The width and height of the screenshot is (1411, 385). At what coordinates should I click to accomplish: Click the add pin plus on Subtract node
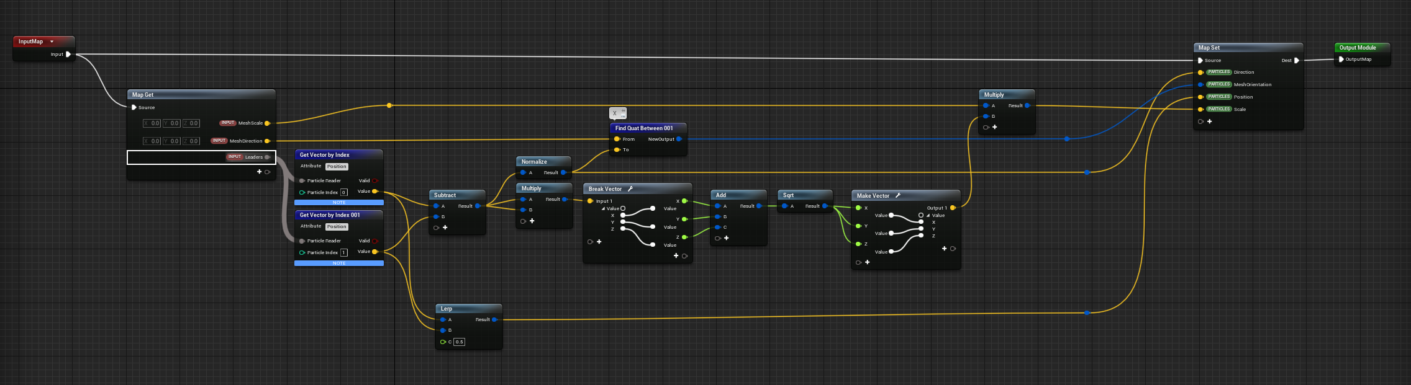pos(445,228)
